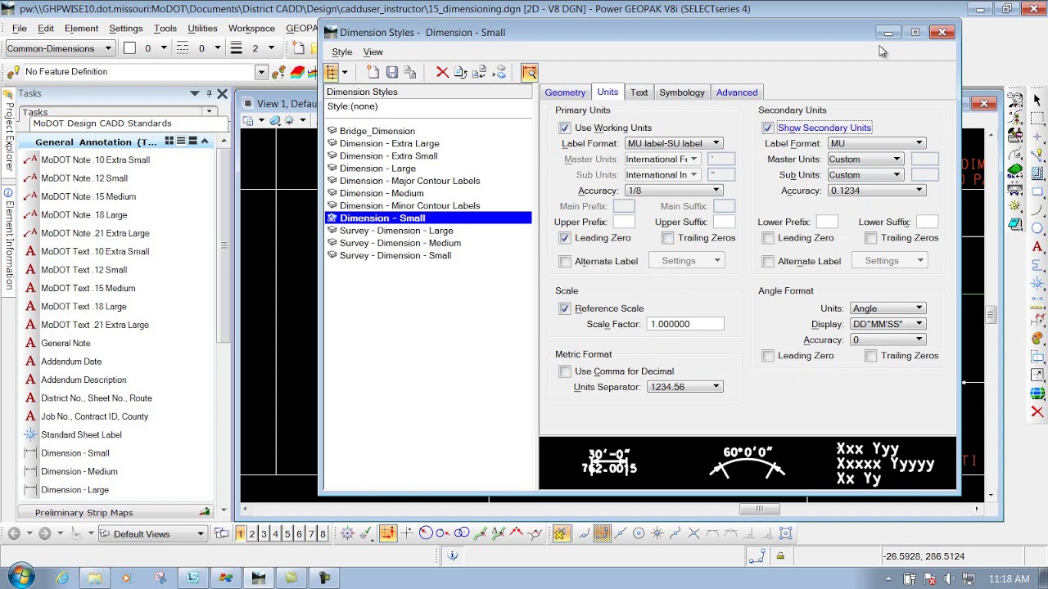Open Units Separator 1234.56 dropdown

(x=685, y=387)
